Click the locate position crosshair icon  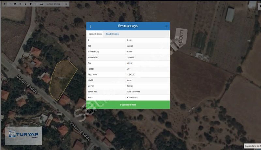pos(20,4)
